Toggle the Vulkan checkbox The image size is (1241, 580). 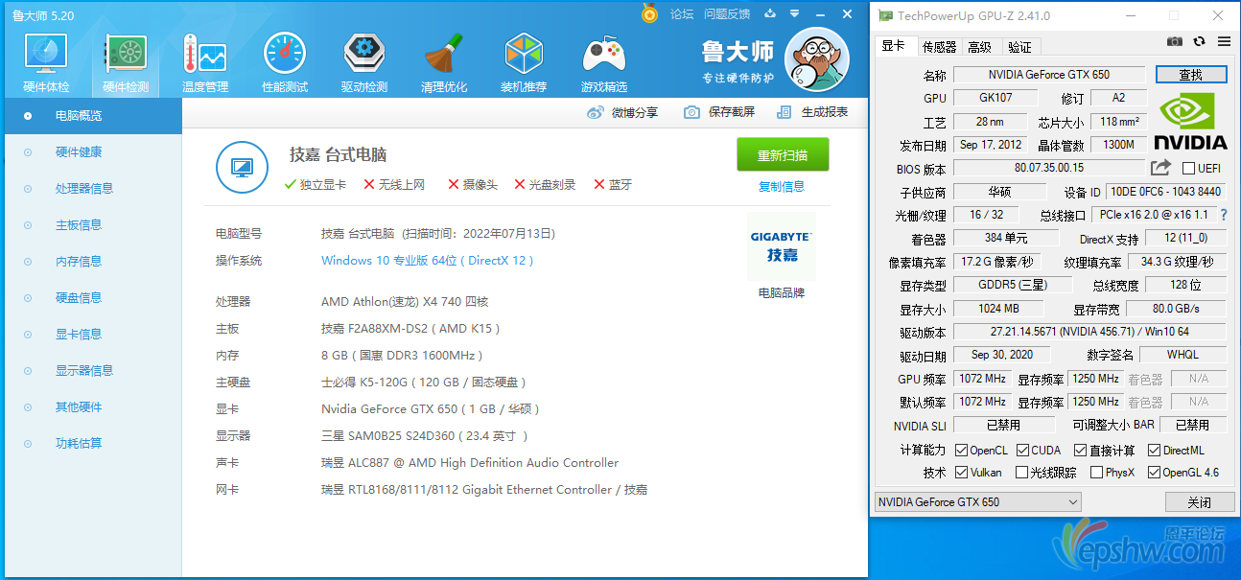[x=961, y=473]
